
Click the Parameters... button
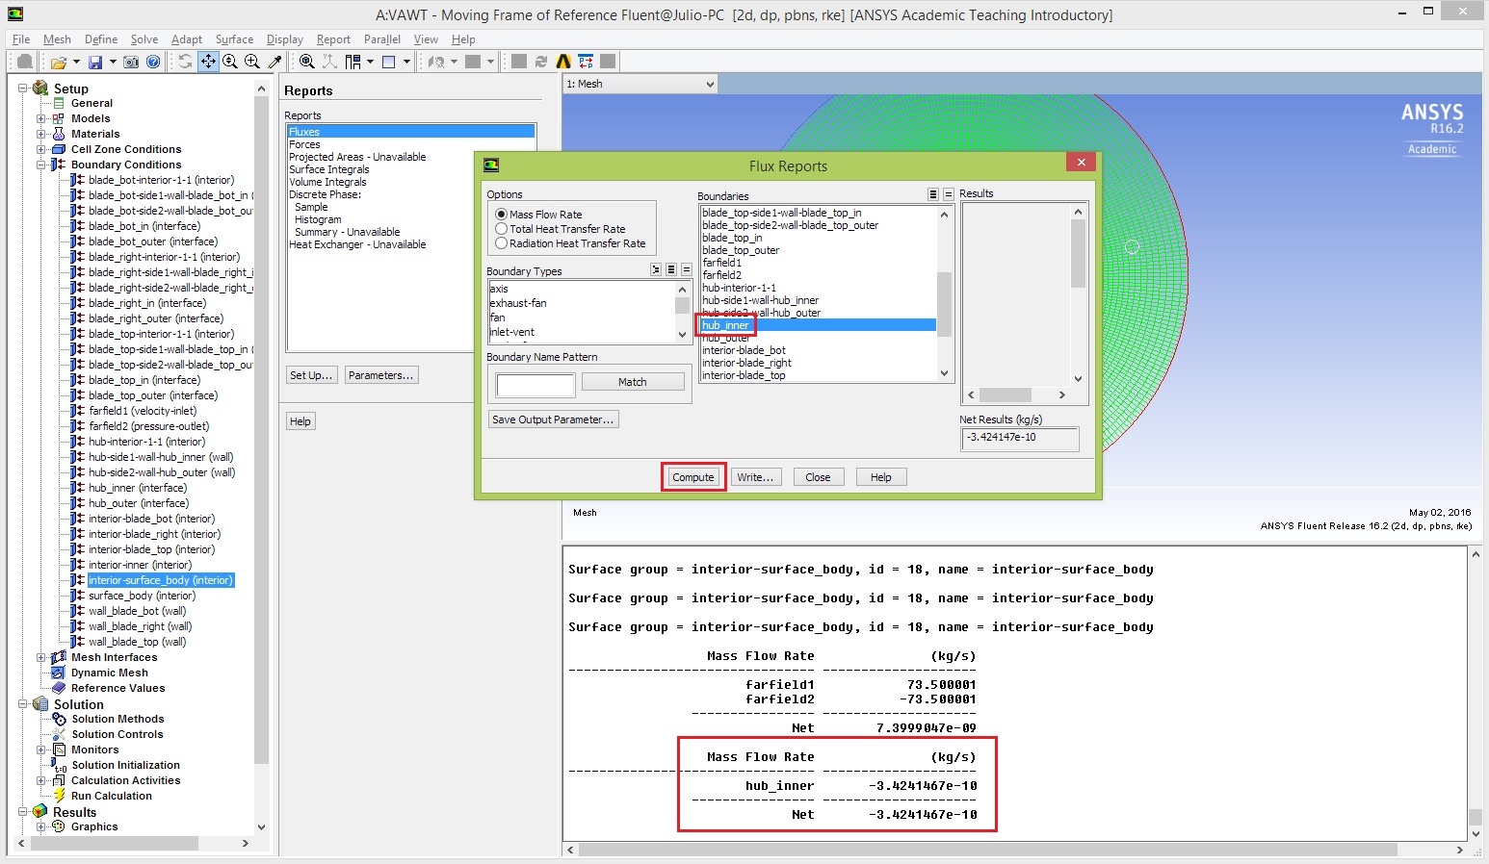[381, 375]
